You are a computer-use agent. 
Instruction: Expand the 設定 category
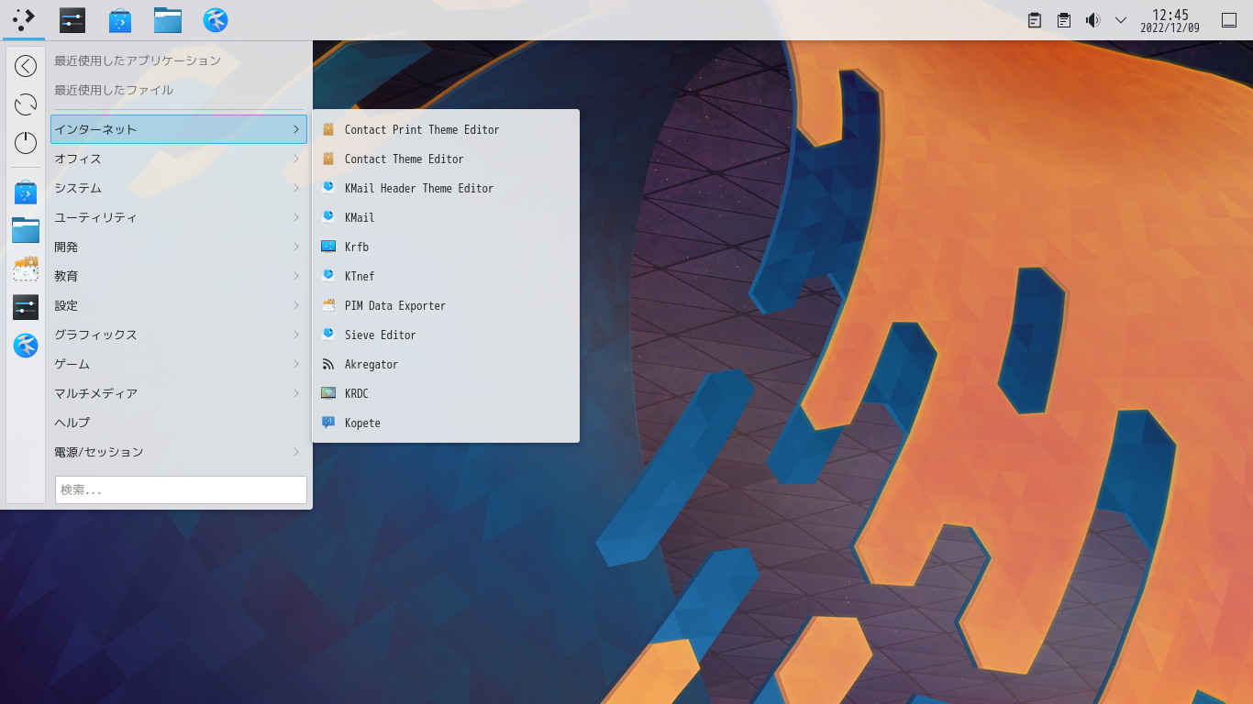pos(179,305)
